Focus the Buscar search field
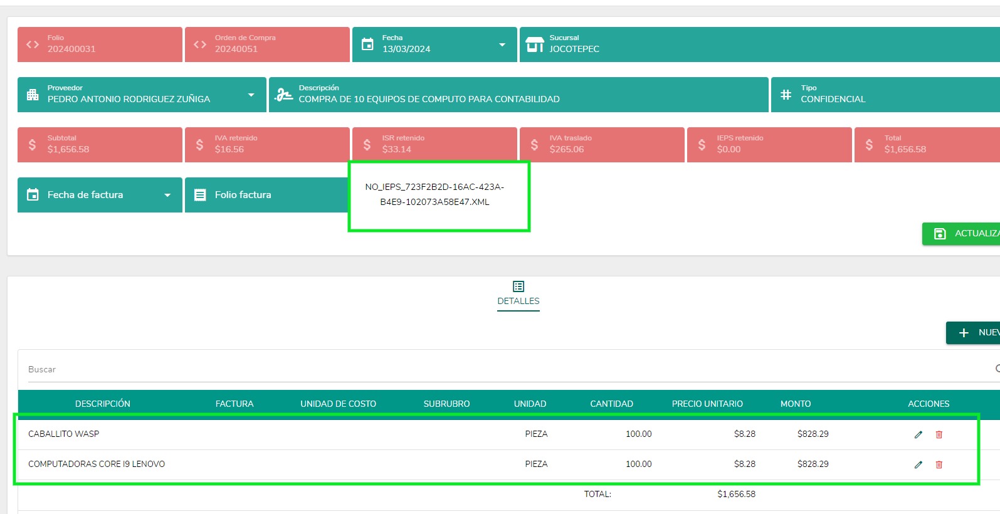The image size is (1000, 514). (508, 369)
